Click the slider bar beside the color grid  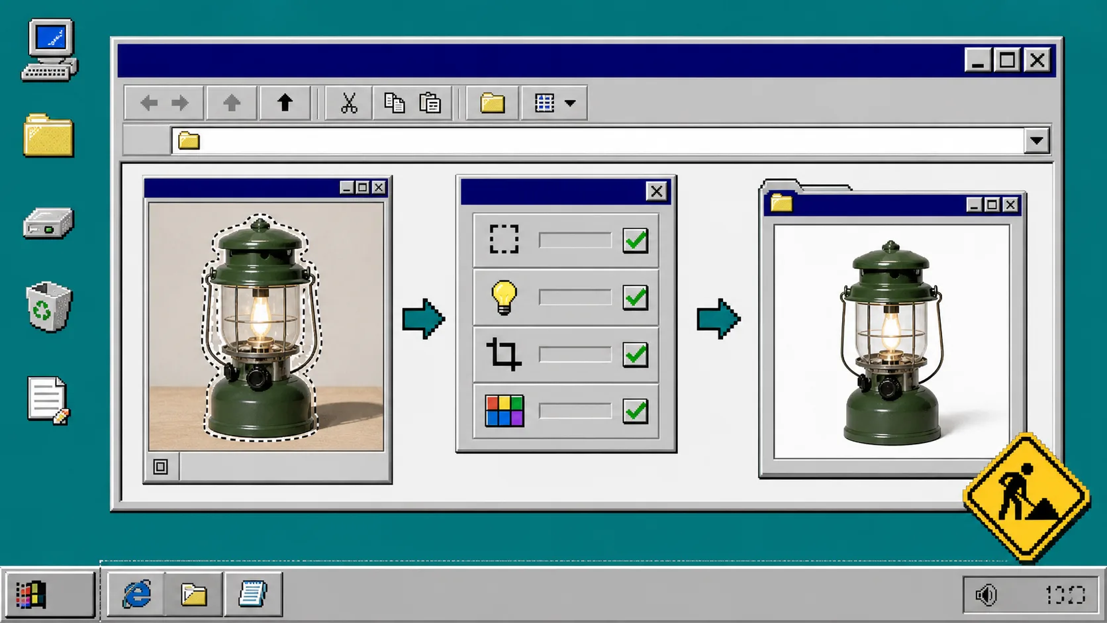575,411
